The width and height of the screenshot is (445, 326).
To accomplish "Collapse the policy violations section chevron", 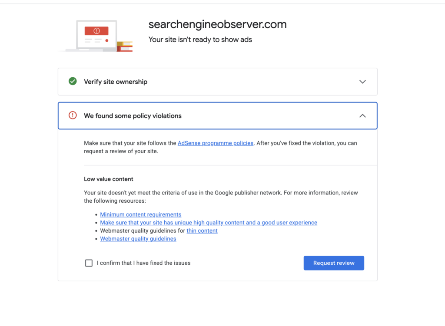I will [362, 115].
